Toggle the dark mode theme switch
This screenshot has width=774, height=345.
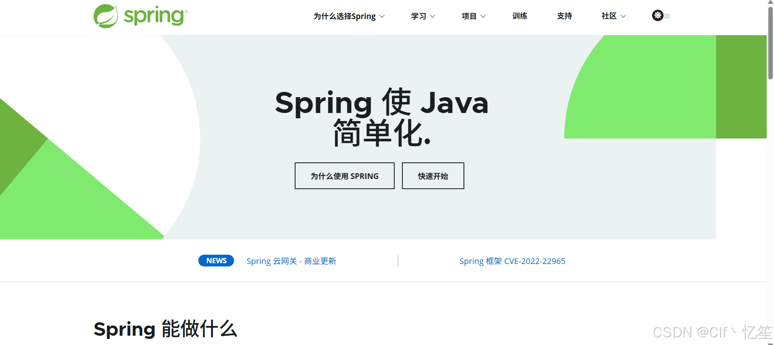(661, 16)
